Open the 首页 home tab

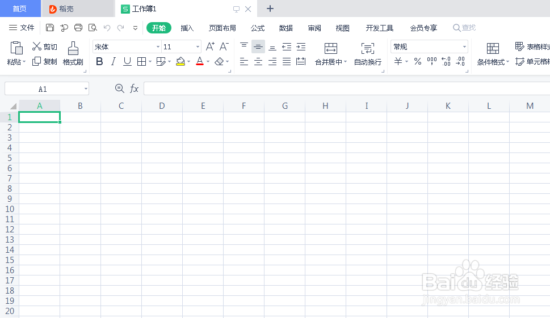pos(20,9)
